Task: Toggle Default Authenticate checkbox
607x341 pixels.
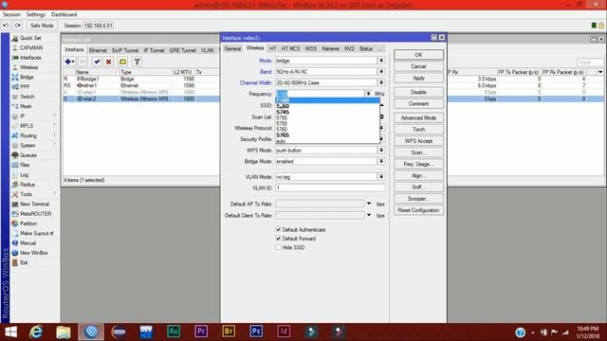Action: pyautogui.click(x=278, y=229)
